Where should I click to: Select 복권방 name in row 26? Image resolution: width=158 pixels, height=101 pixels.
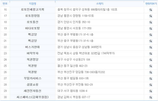(x=32, y=72)
